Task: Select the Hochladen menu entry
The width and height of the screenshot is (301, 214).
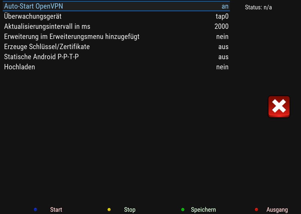Action: click(x=20, y=67)
